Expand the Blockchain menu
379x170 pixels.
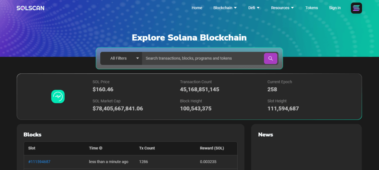point(225,8)
